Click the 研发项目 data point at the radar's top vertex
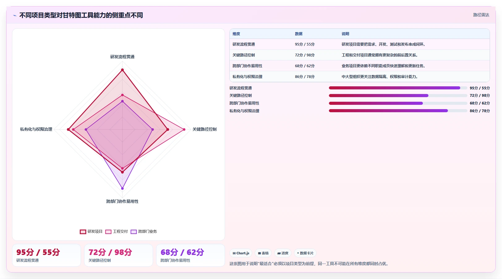Screen dimensions: 502x279 coord(122,70)
